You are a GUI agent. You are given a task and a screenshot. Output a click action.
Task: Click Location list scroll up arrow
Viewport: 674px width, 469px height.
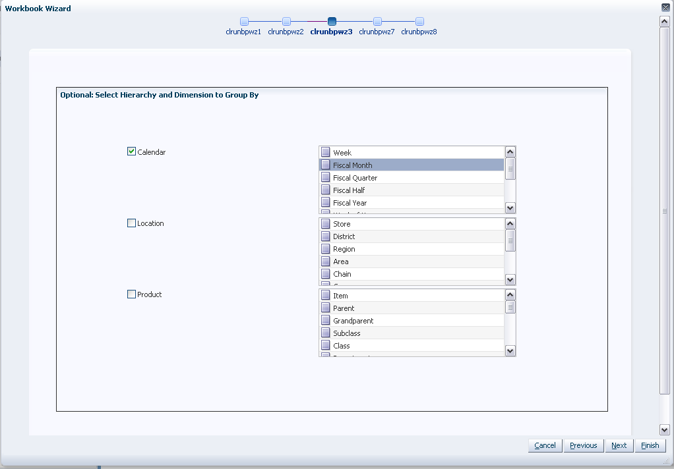point(510,223)
